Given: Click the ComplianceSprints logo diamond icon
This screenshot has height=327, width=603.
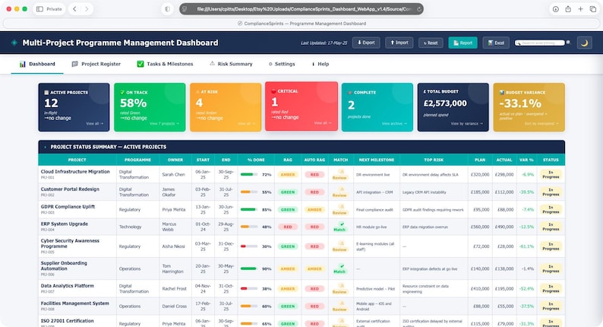Looking at the screenshot, I should click(x=14, y=43).
